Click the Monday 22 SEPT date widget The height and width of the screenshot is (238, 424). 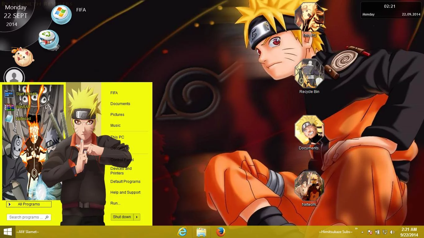click(x=16, y=15)
